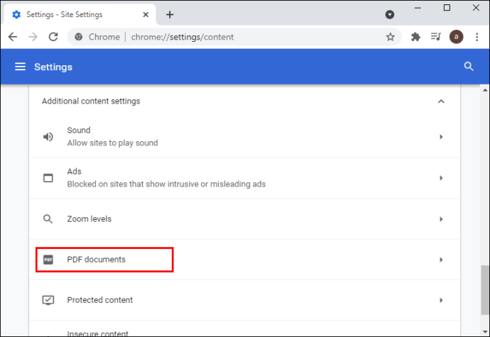Click the scrollbar up arrow

tap(485, 90)
